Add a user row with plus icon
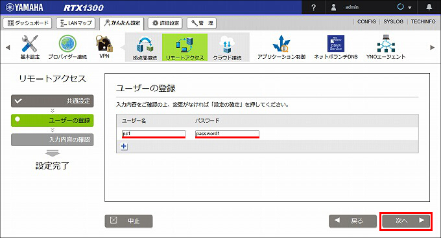 [x=124, y=146]
